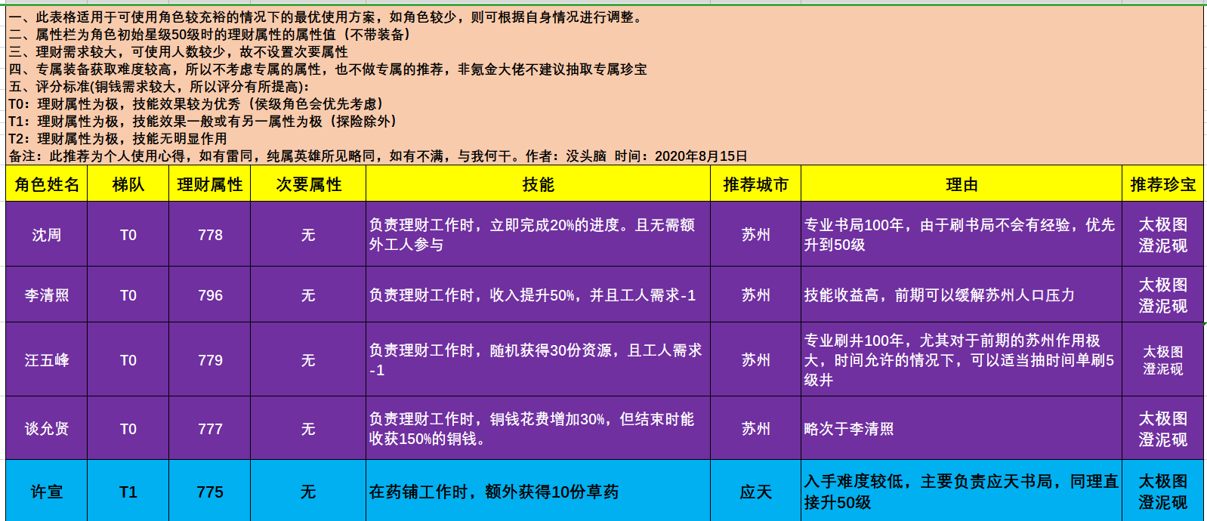Select the 理由 header cell
Image resolution: width=1207 pixels, height=521 pixels.
pyautogui.click(x=962, y=184)
